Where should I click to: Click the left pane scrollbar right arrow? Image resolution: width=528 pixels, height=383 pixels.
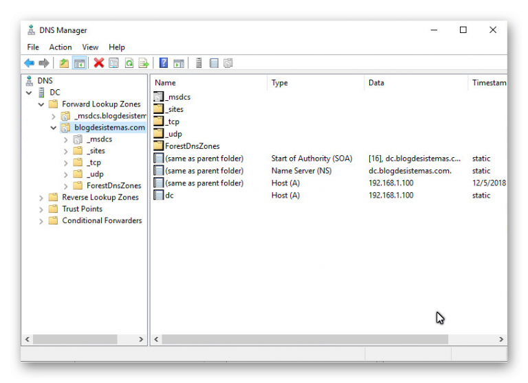click(141, 339)
